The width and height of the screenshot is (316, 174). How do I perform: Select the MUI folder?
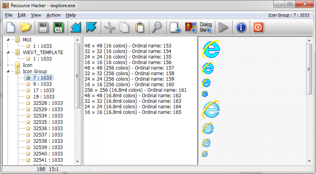click(x=27, y=40)
